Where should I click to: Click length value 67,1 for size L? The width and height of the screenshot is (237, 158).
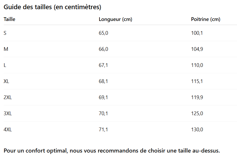pyautogui.click(x=103, y=65)
